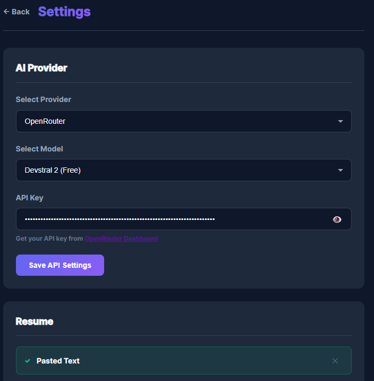Click the Resume section heading

point(35,321)
